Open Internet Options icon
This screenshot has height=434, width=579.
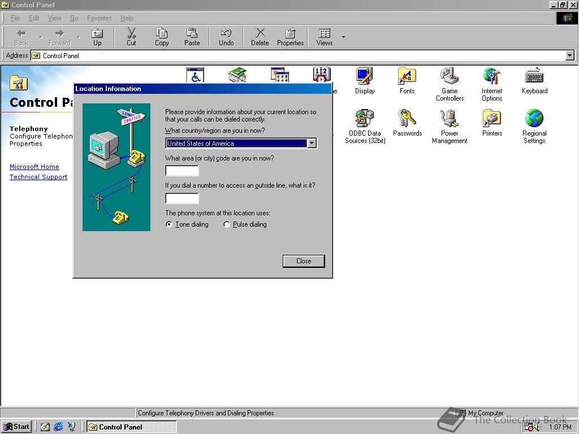point(492,84)
